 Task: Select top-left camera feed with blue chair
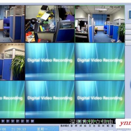(x=12, y=24)
